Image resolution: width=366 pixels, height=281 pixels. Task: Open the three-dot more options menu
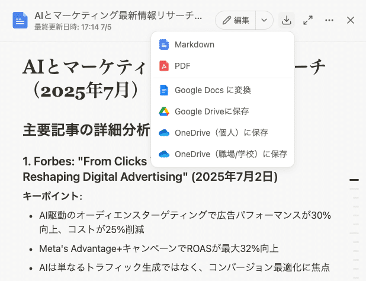[x=329, y=20]
